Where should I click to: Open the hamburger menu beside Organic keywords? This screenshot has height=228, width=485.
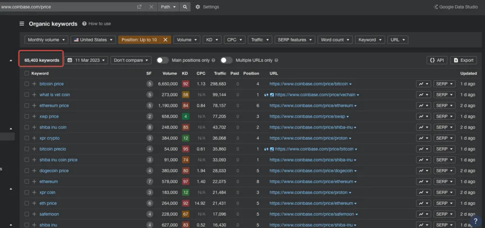(22, 24)
